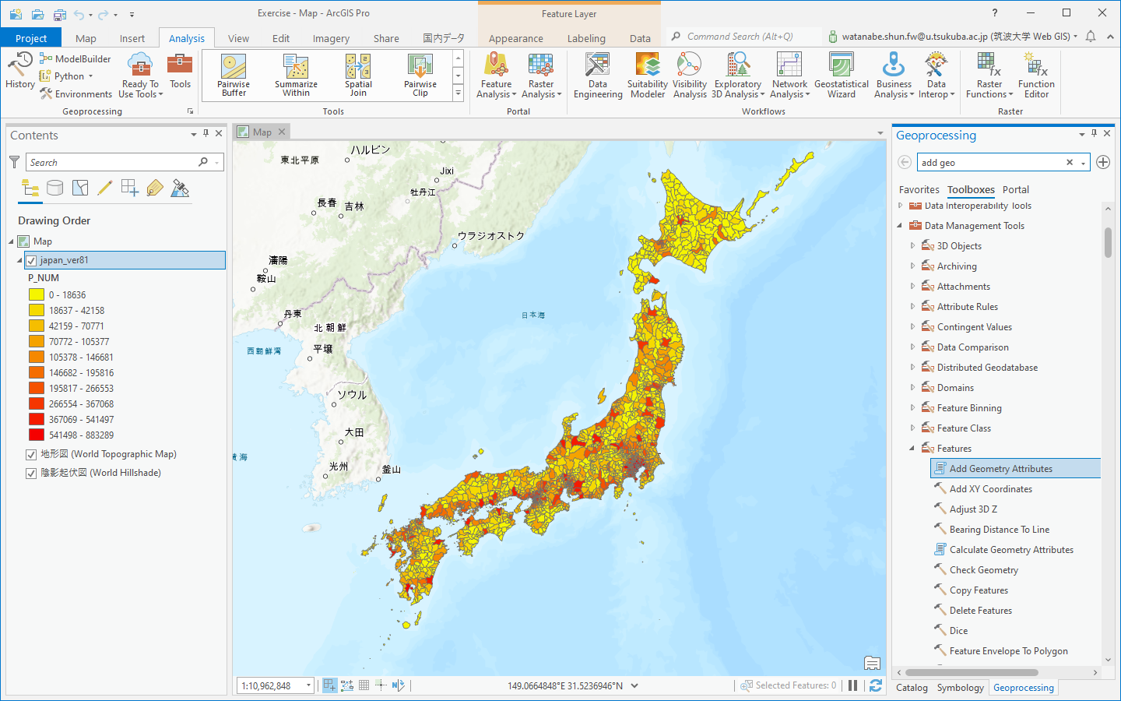Collapse the Map node in Contents

tap(11, 241)
